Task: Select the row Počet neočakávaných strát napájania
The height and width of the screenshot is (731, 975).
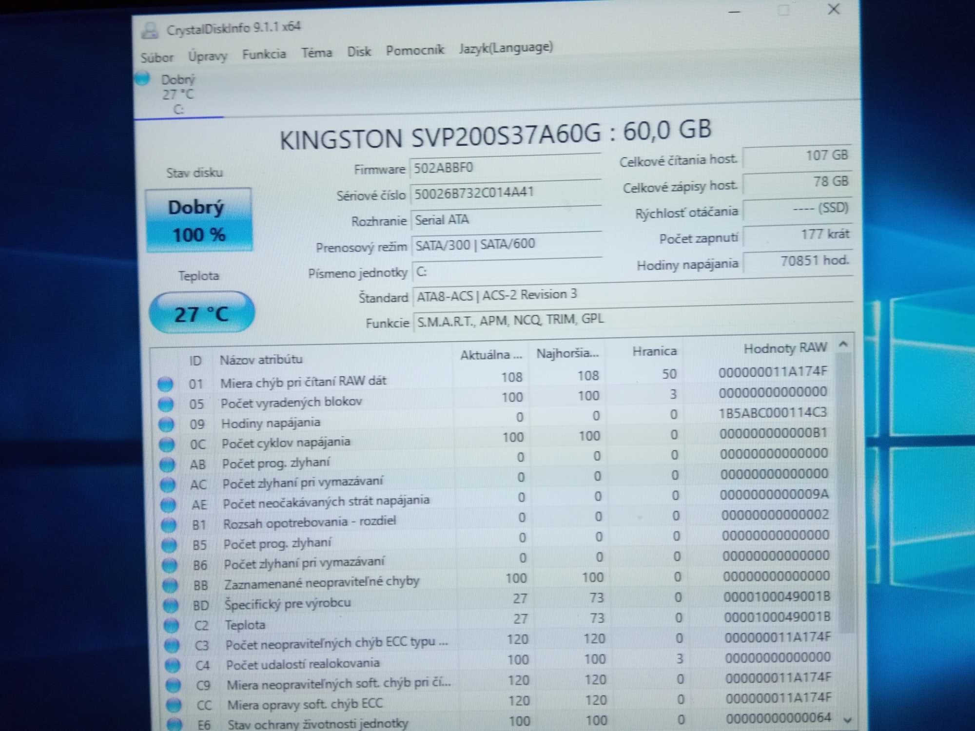Action: (x=496, y=499)
